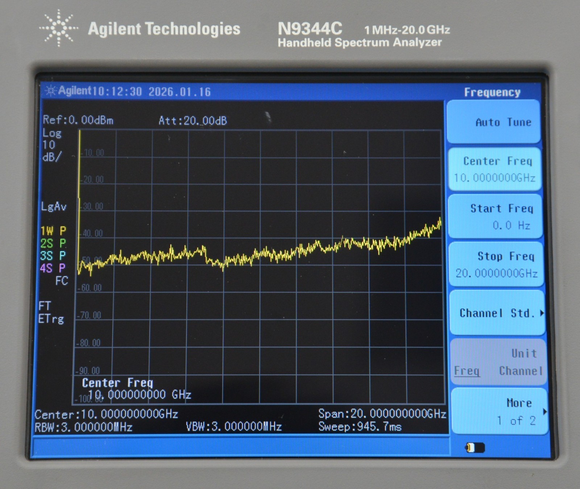Toggle Unit to Channel option
The image size is (580, 489).
[x=521, y=371]
